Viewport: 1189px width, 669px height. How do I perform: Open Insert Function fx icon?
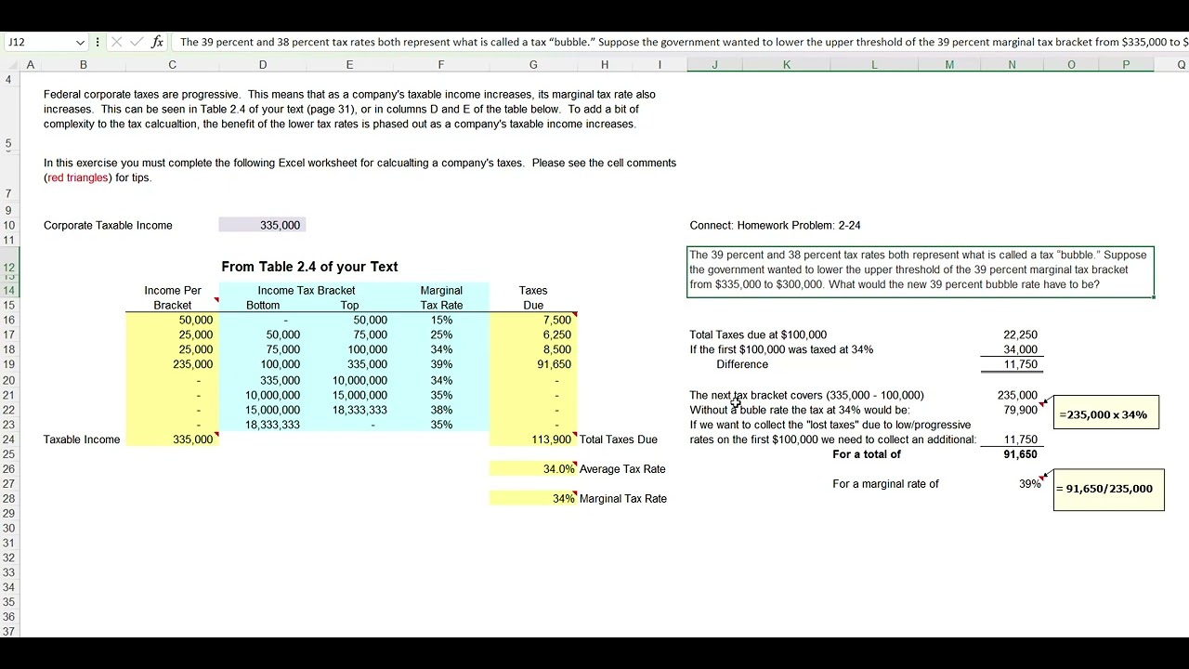pyautogui.click(x=157, y=42)
